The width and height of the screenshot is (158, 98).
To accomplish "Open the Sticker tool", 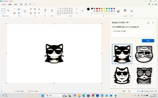I will (x=52, y=10).
